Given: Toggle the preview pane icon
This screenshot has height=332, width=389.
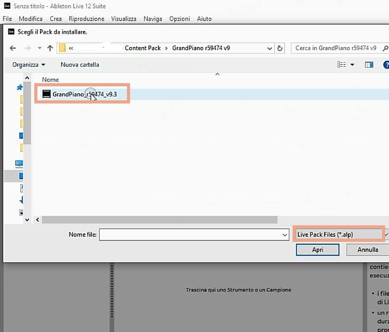Looking at the screenshot, I should pos(369,65).
